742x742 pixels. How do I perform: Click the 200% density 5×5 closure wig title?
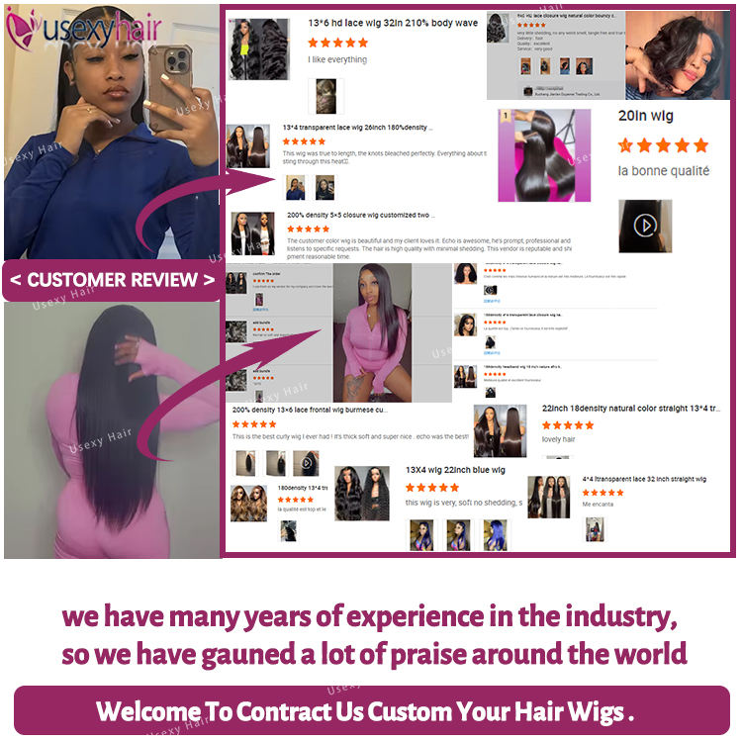(x=360, y=215)
